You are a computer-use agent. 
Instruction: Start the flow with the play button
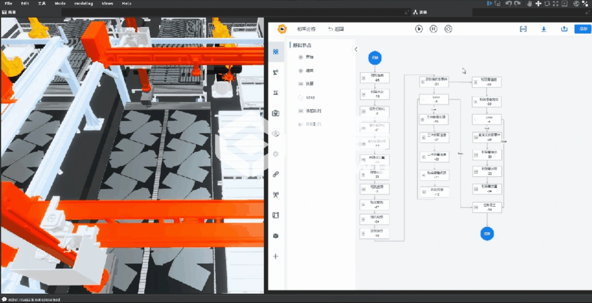coord(419,29)
